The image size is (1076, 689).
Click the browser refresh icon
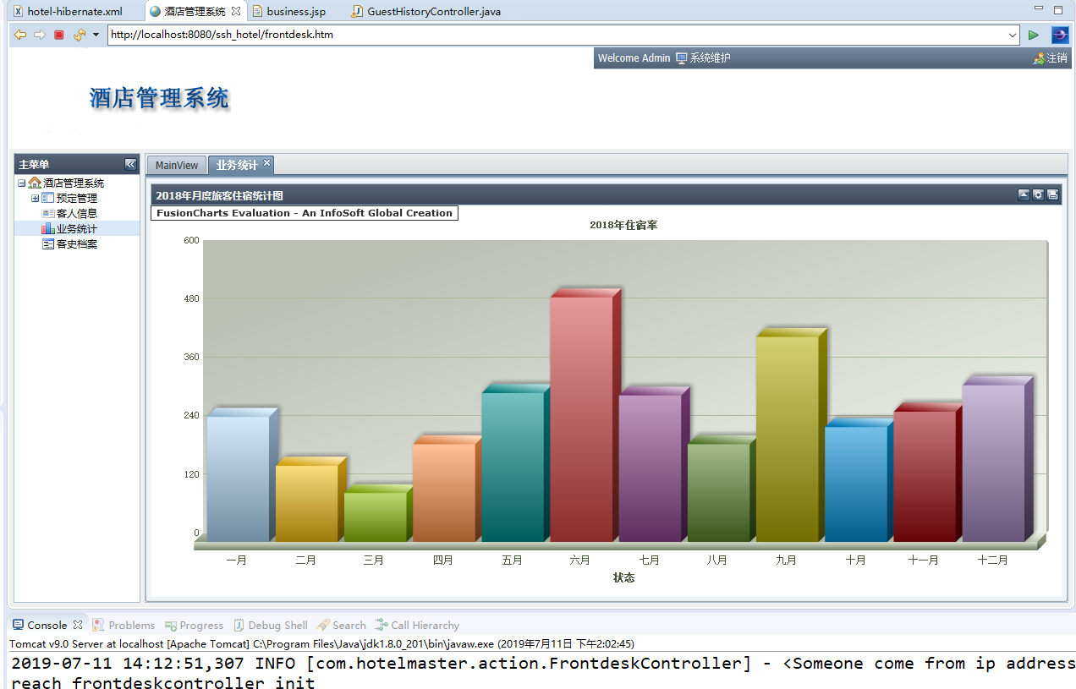[80, 35]
